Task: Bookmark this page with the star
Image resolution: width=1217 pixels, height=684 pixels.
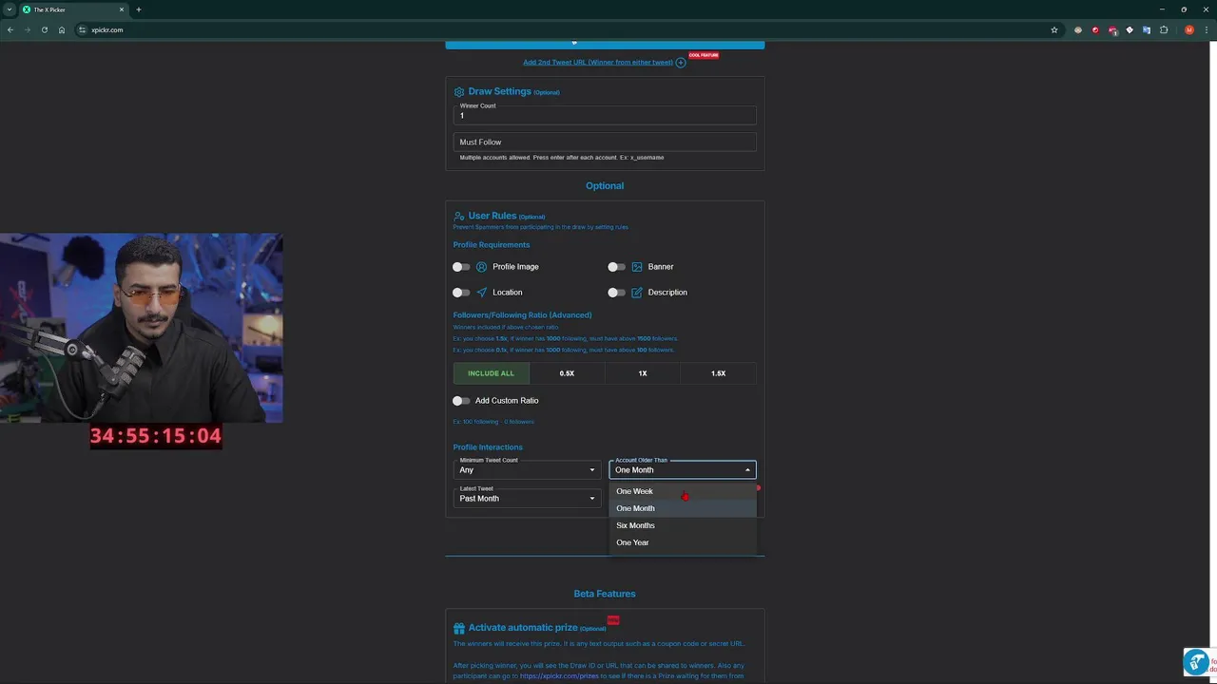Action: pos(1054,29)
